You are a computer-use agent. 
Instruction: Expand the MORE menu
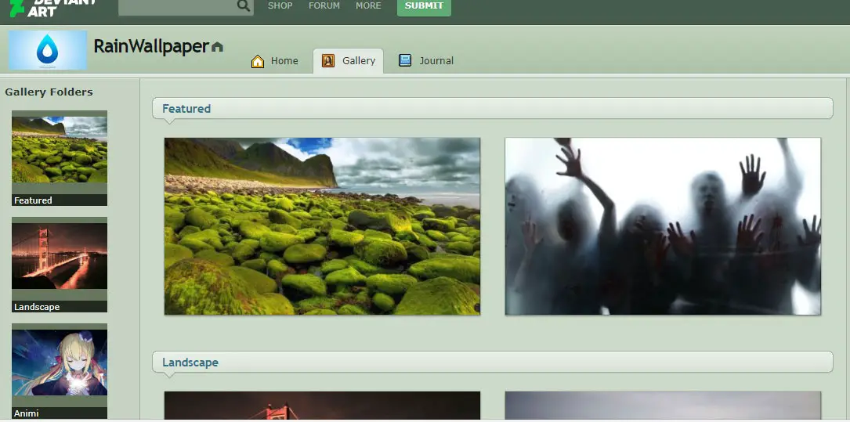coord(369,5)
